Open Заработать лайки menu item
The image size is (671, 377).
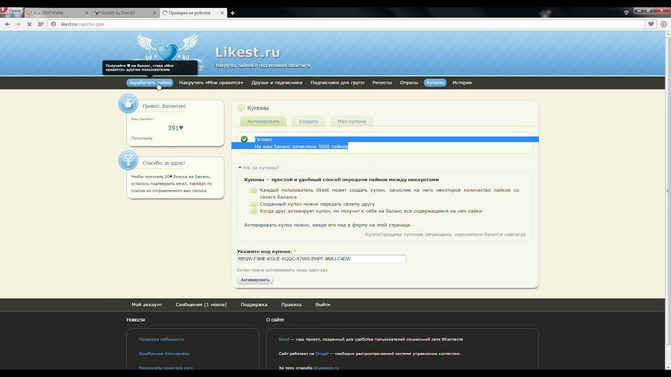(150, 83)
